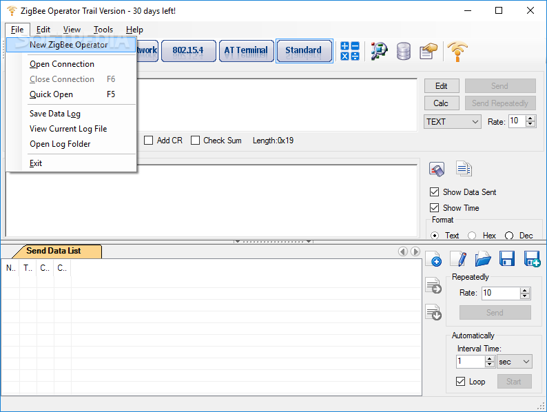This screenshot has width=547, height=412.
Task: Open the View menu
Action: pos(72,30)
